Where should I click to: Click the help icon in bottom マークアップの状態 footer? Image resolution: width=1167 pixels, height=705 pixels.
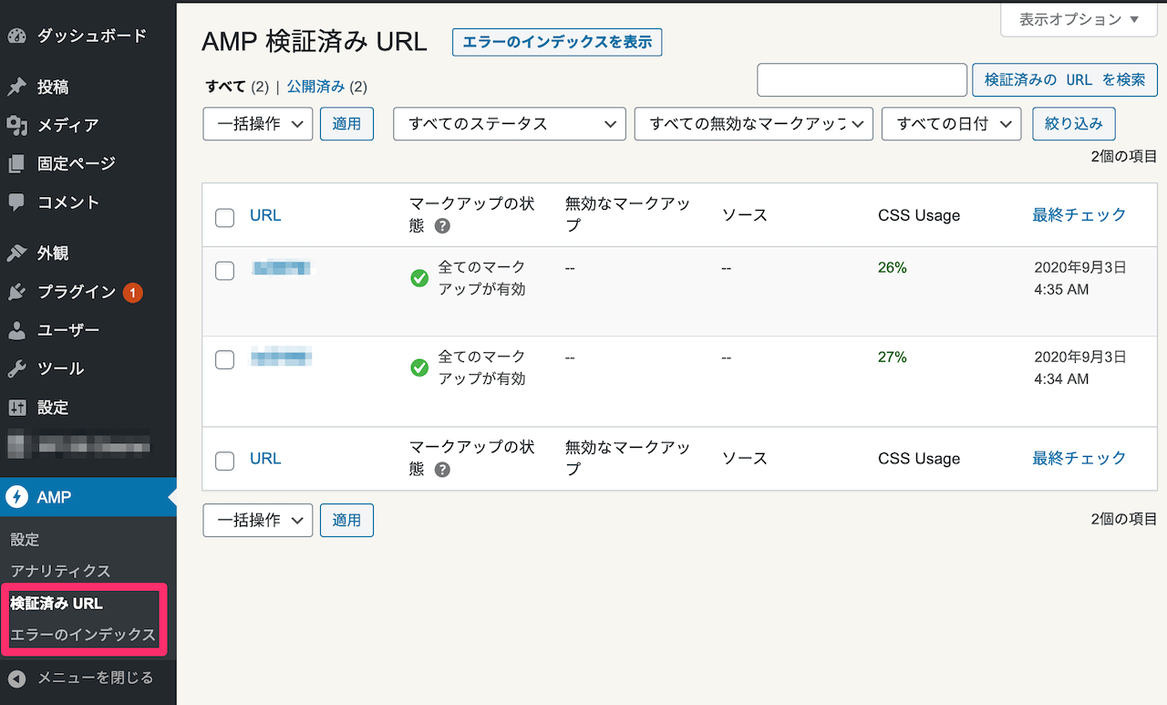point(442,470)
